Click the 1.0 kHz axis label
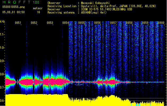This screenshot has height=106, width=167. point(2,48)
